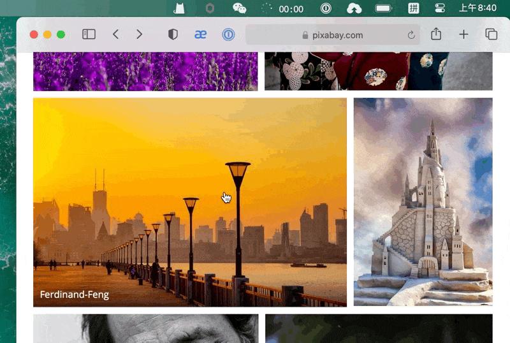Show the tab overview
510x343 pixels.
(x=491, y=34)
